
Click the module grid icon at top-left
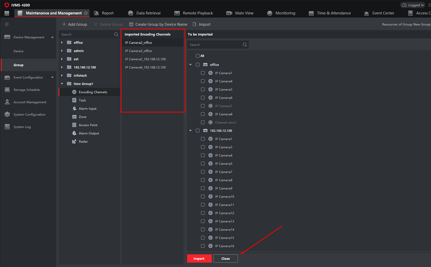coord(7,13)
